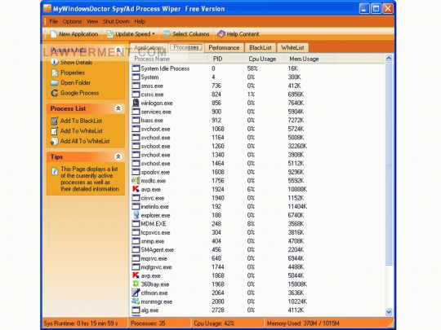Select the tcpsvcs.exe row
441x330 pixels.
(x=258, y=232)
